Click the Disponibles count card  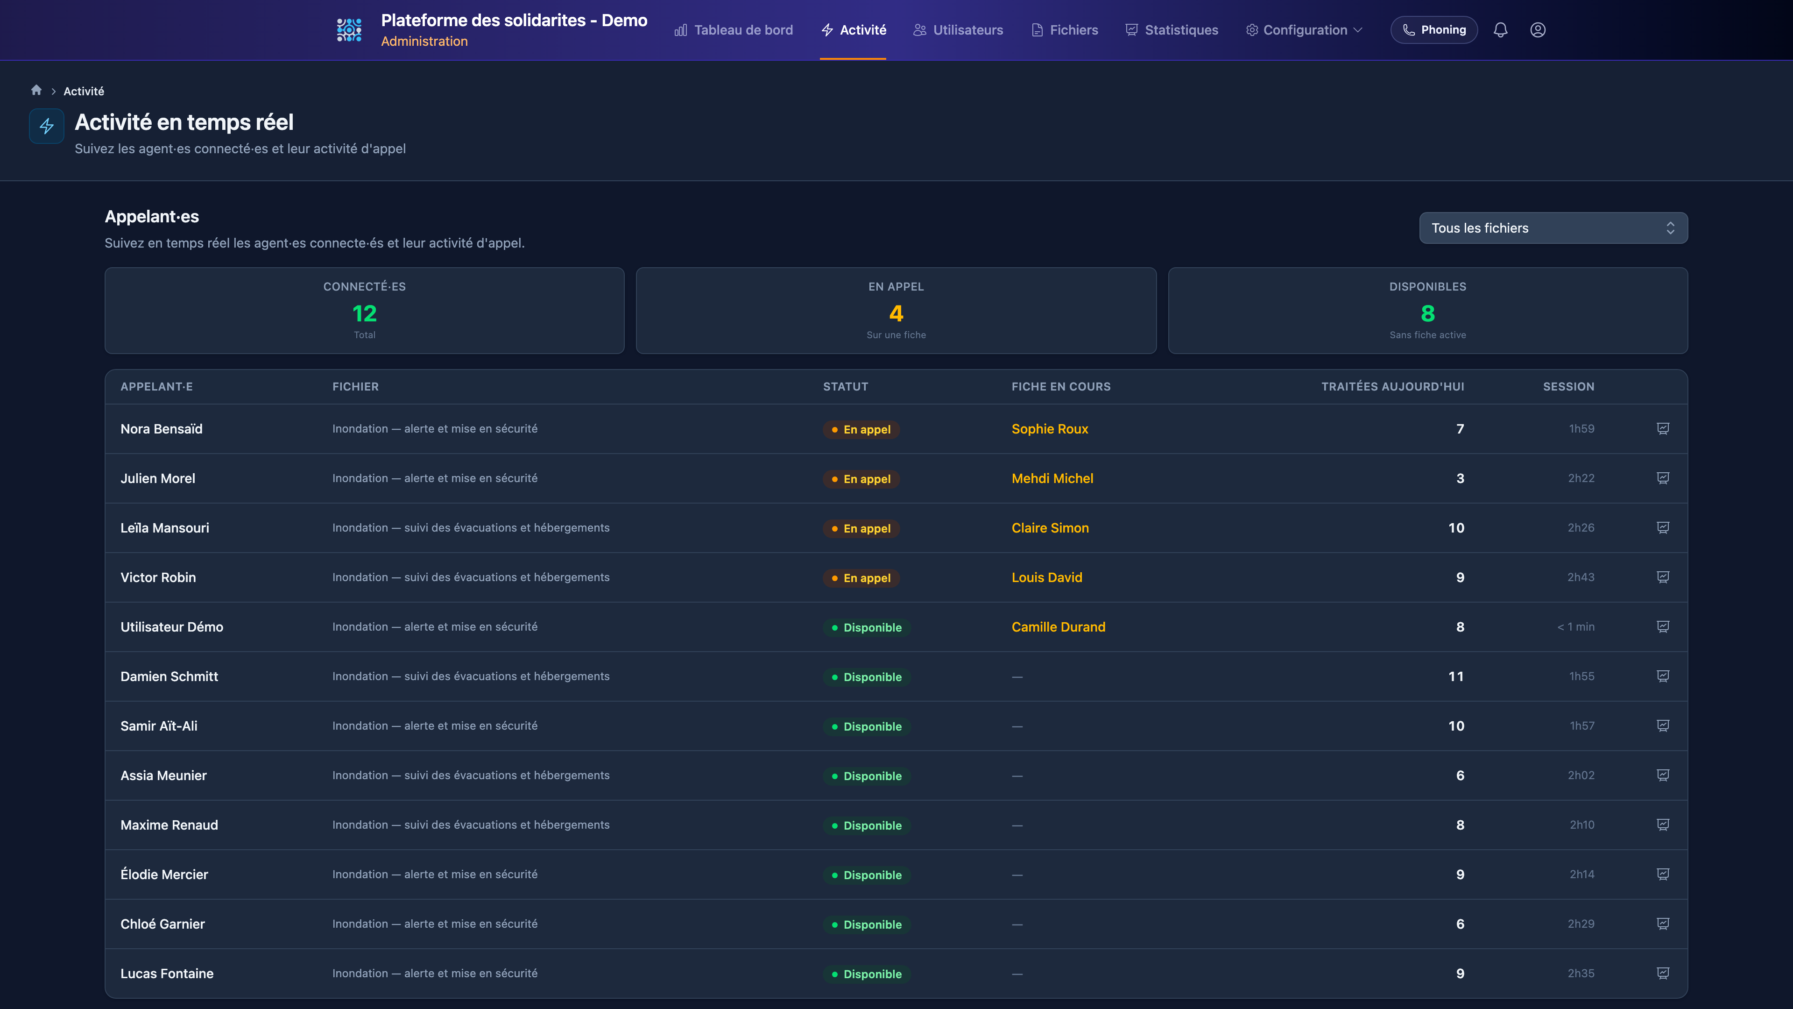point(1427,311)
